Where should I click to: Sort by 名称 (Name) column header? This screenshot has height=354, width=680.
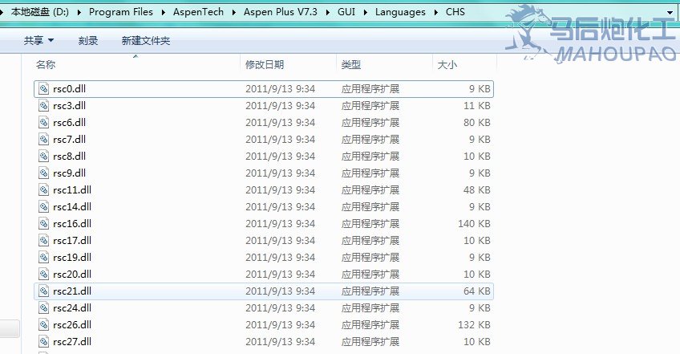pyautogui.click(x=46, y=65)
